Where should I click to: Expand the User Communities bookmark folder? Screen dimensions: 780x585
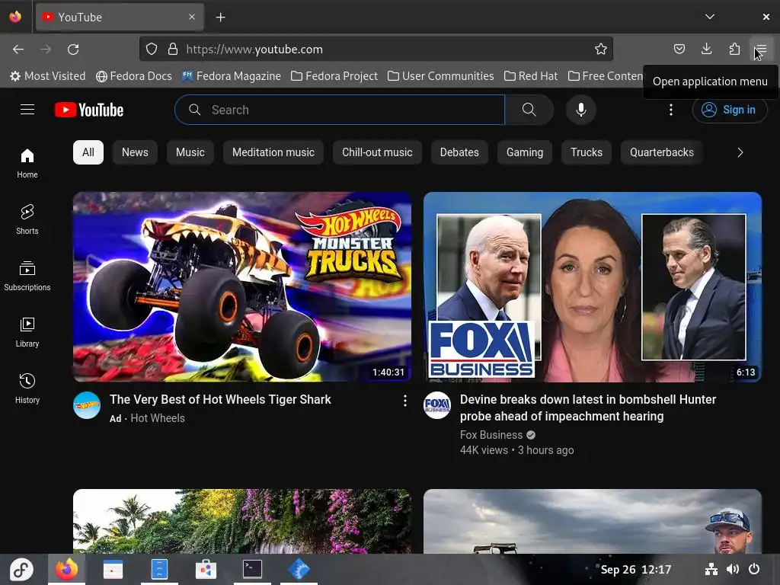tap(441, 76)
